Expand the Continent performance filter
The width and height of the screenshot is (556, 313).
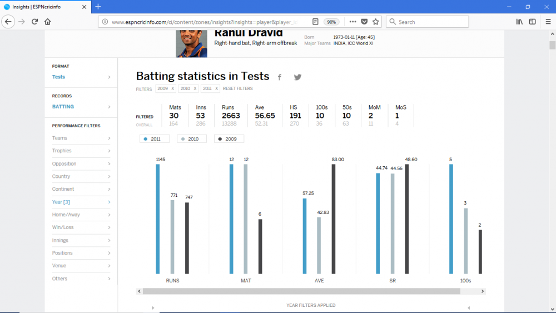click(81, 189)
